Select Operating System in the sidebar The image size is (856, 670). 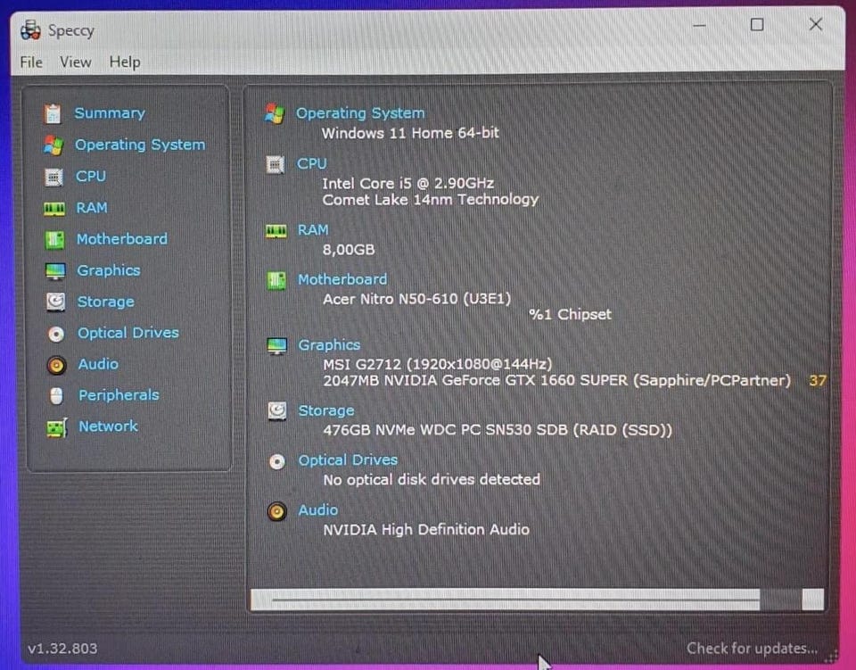tap(140, 145)
